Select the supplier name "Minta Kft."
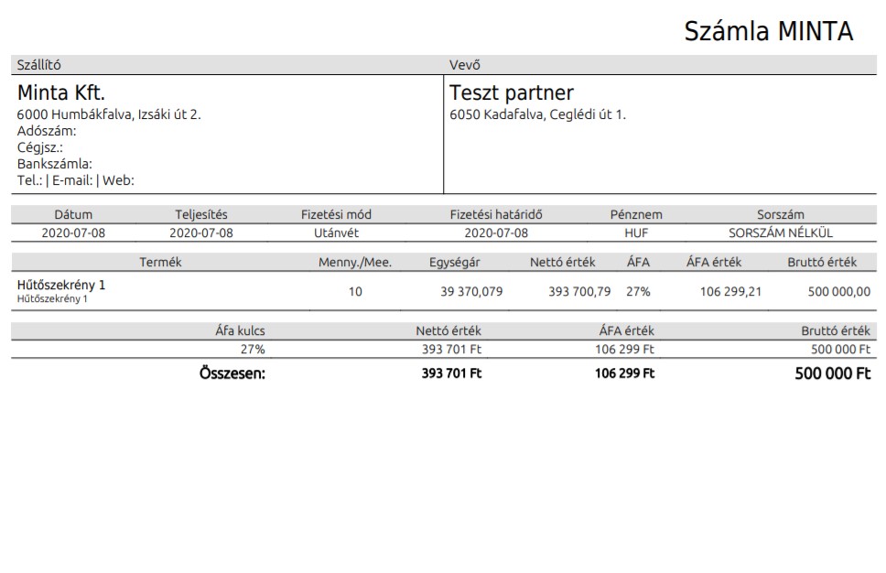 pyautogui.click(x=61, y=92)
